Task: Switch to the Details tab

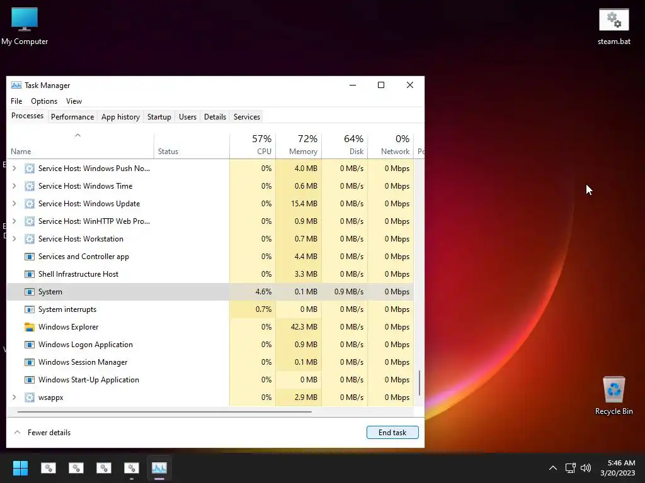Action: tap(215, 117)
